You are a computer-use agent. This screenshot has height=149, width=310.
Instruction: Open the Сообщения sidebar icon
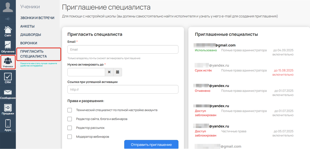(7, 93)
